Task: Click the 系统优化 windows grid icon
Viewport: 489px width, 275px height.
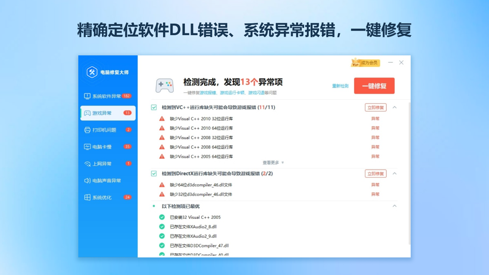Action: pyautogui.click(x=87, y=197)
